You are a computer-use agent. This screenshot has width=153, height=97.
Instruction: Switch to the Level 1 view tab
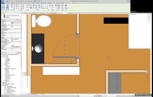[x=25, y=13]
